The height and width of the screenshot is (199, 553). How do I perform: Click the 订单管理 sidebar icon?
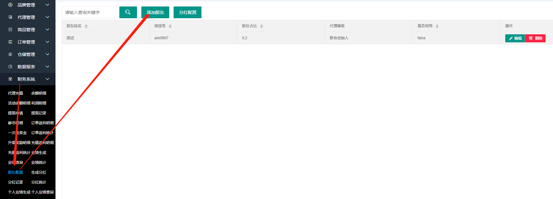10,42
